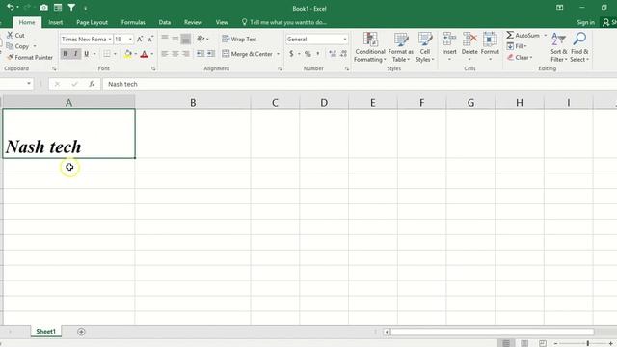Toggle Underline formatting
This screenshot has height=347, width=617.
(x=86, y=54)
